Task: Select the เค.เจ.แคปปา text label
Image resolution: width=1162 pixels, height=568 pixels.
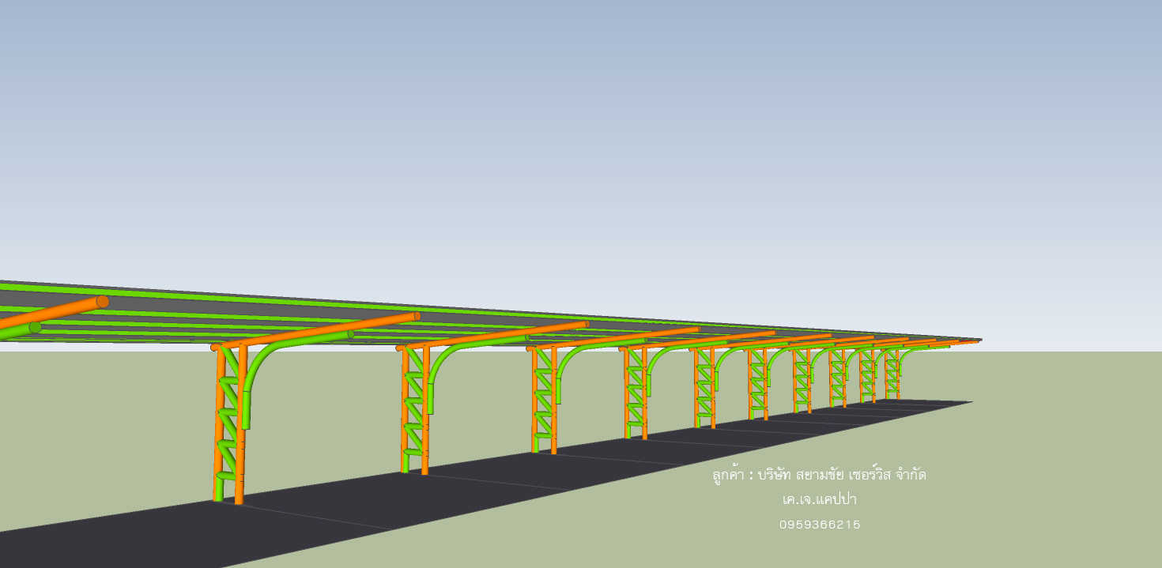Action: [x=819, y=499]
